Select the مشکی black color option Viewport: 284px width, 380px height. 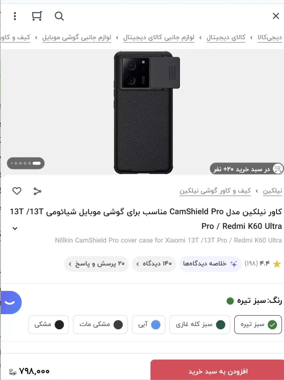pos(48,325)
